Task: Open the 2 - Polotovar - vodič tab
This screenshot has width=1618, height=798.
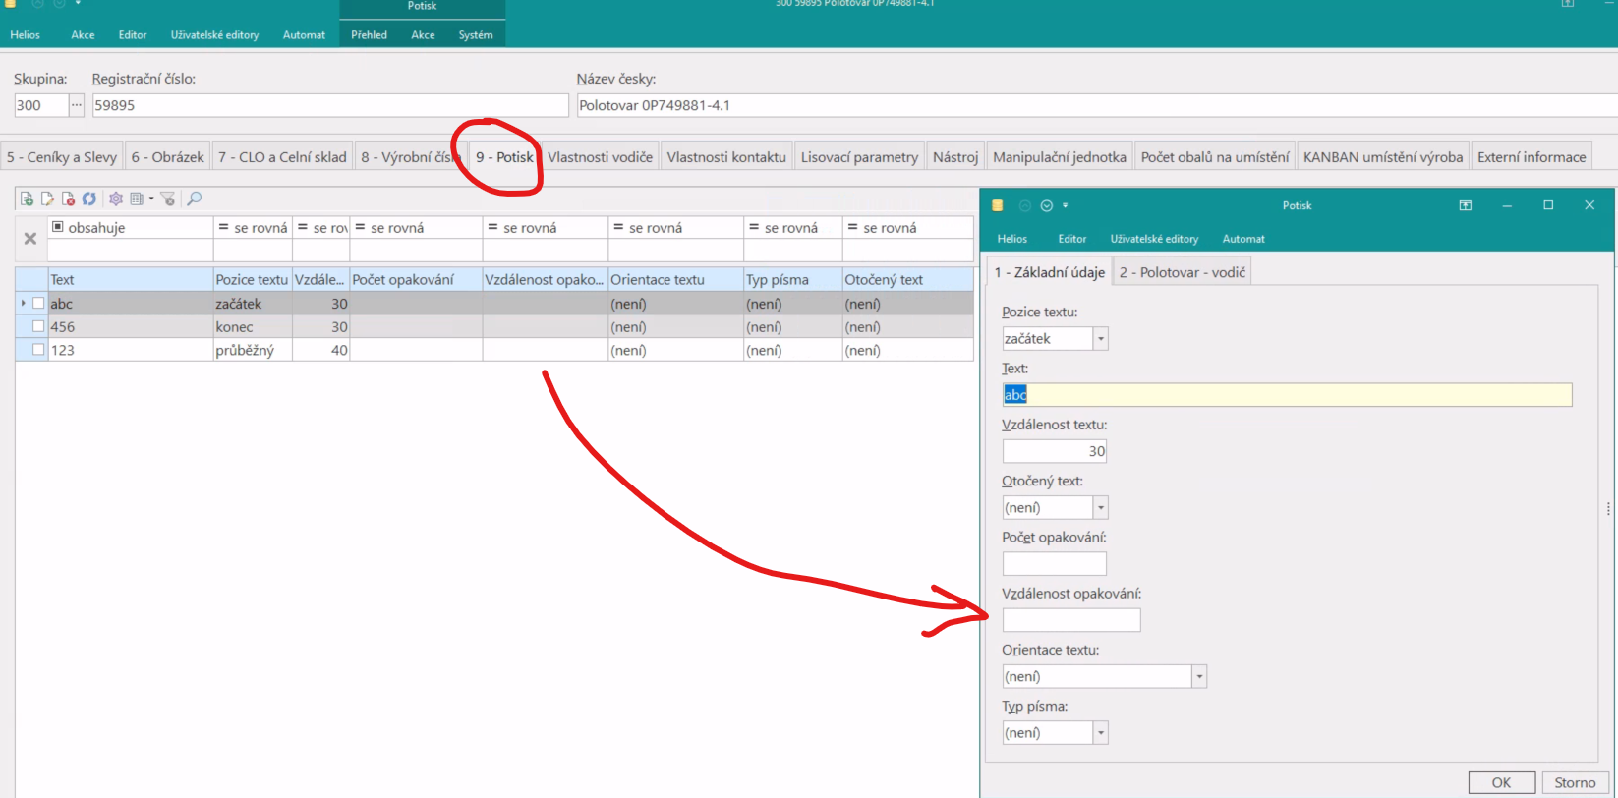Action: point(1182,272)
